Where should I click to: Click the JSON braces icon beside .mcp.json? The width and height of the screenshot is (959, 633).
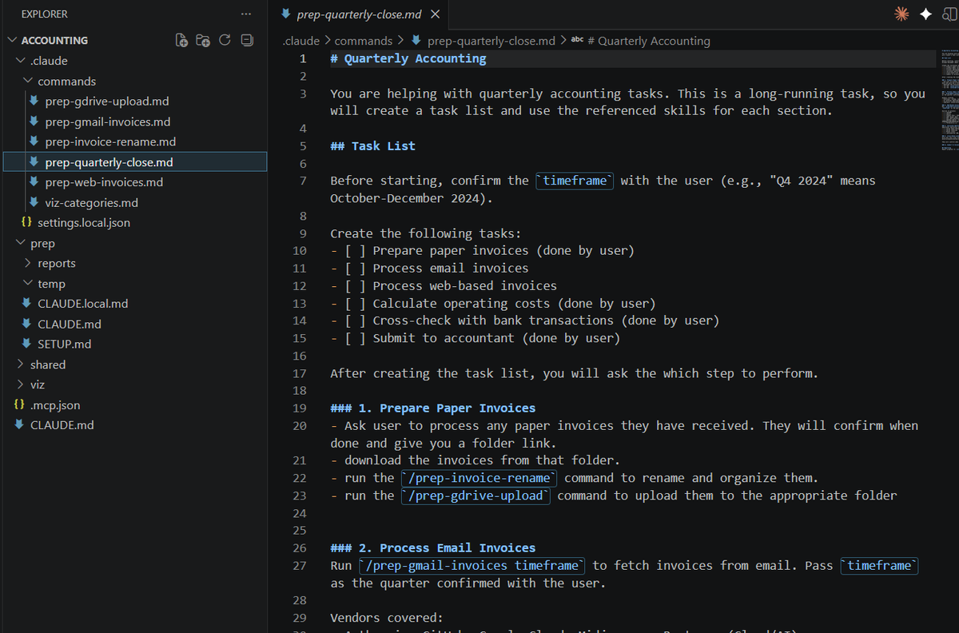[19, 405]
